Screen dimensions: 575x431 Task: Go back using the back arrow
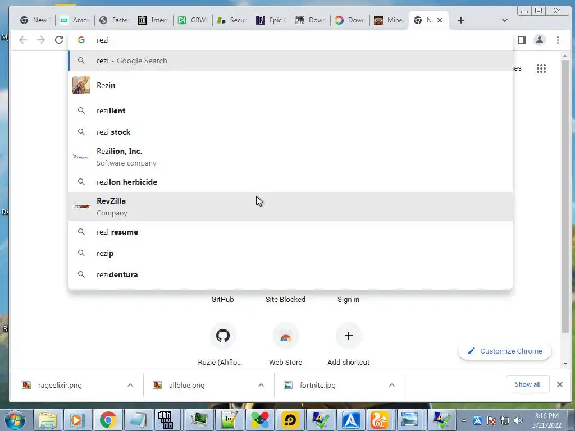(x=23, y=40)
